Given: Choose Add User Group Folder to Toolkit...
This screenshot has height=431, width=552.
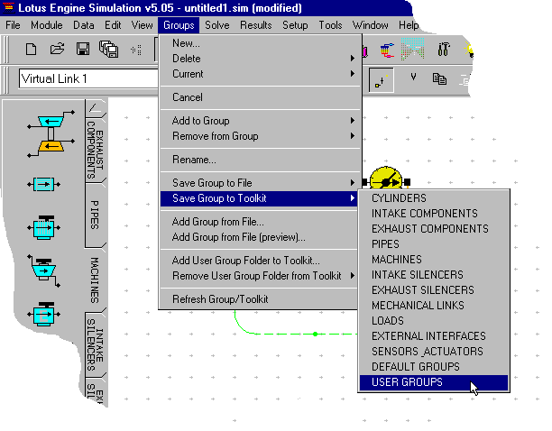Looking at the screenshot, I should click(260, 261).
